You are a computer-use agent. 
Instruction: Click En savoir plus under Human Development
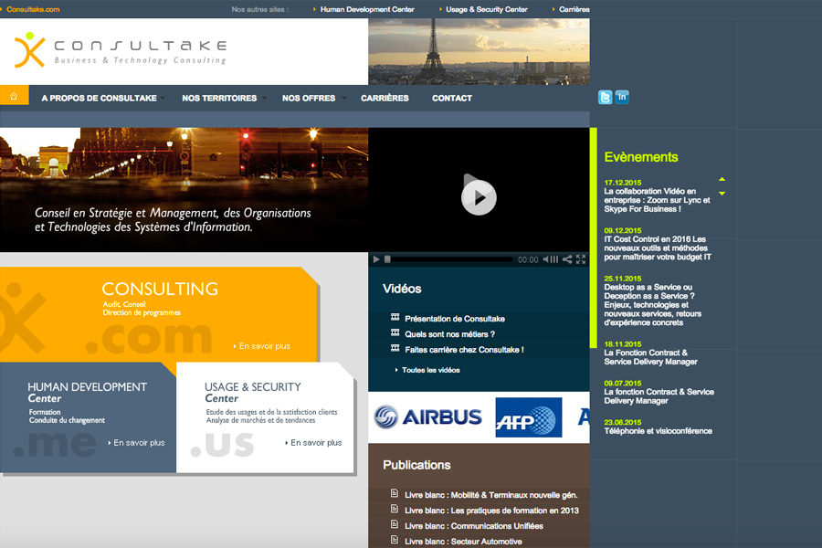pos(139,443)
